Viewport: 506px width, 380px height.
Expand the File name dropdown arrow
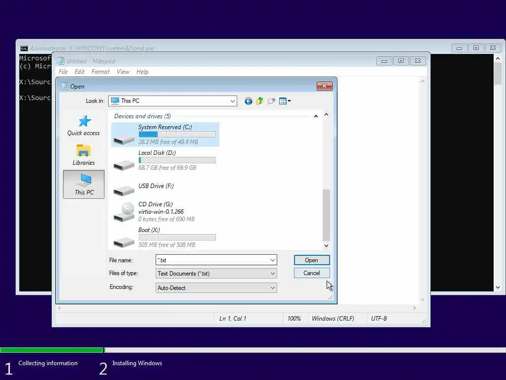[x=273, y=260]
